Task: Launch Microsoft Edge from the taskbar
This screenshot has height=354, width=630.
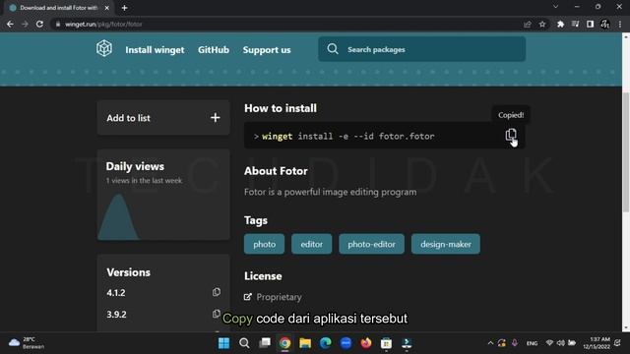Action: [x=326, y=343]
